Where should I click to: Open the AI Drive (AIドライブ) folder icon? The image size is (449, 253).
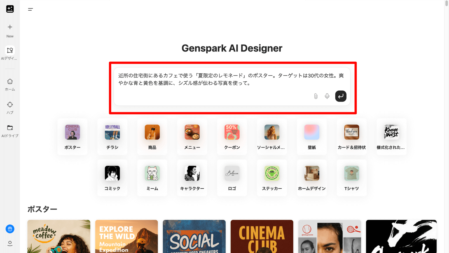point(10,128)
